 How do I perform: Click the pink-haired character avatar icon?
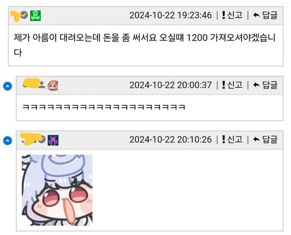click(52, 85)
